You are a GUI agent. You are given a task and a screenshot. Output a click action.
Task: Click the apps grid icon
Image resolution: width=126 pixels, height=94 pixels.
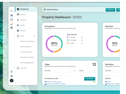[x=12, y=72]
